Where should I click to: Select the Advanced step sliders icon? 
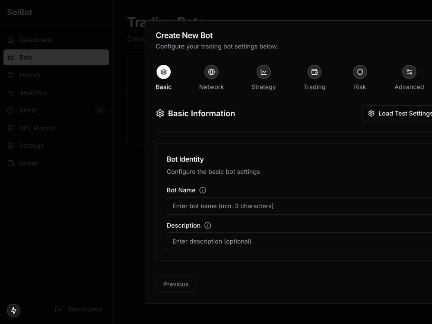[x=409, y=72]
